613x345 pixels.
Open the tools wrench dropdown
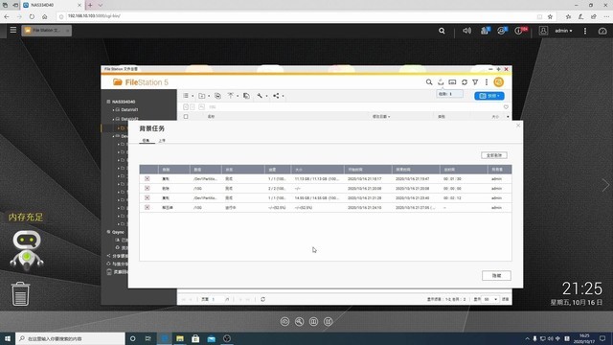click(261, 96)
